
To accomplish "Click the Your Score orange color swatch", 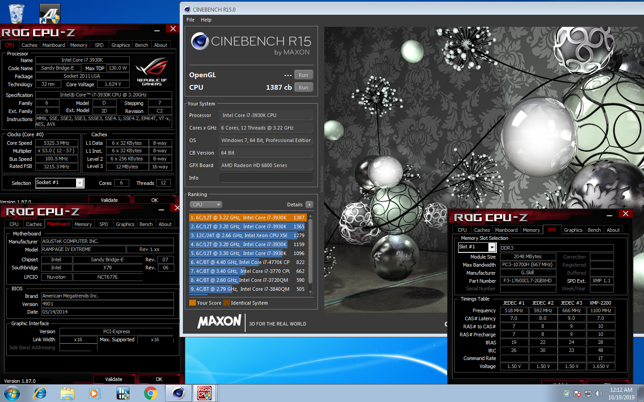I will click(x=192, y=303).
